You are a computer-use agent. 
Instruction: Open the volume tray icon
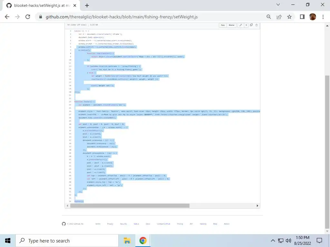pyautogui.click(x=288, y=241)
